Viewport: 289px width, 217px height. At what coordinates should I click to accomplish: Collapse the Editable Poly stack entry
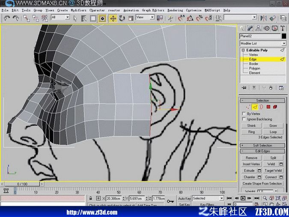(x=243, y=50)
